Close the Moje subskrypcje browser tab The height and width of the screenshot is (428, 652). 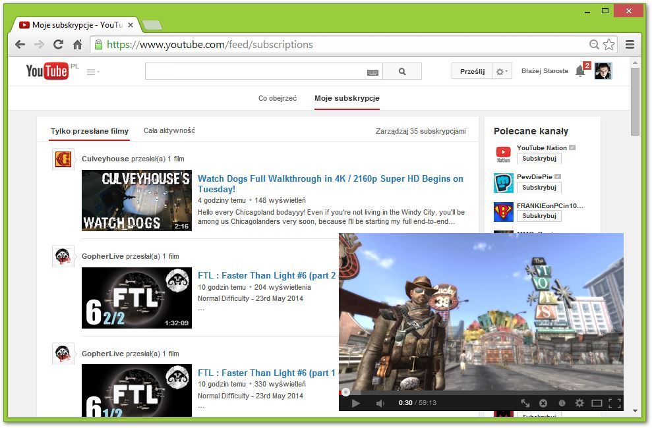pyautogui.click(x=130, y=25)
